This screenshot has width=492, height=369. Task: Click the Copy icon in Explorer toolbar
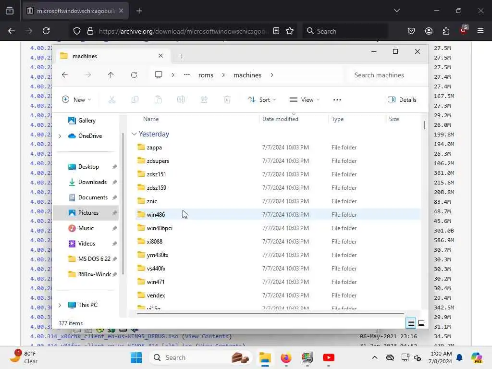point(135,100)
